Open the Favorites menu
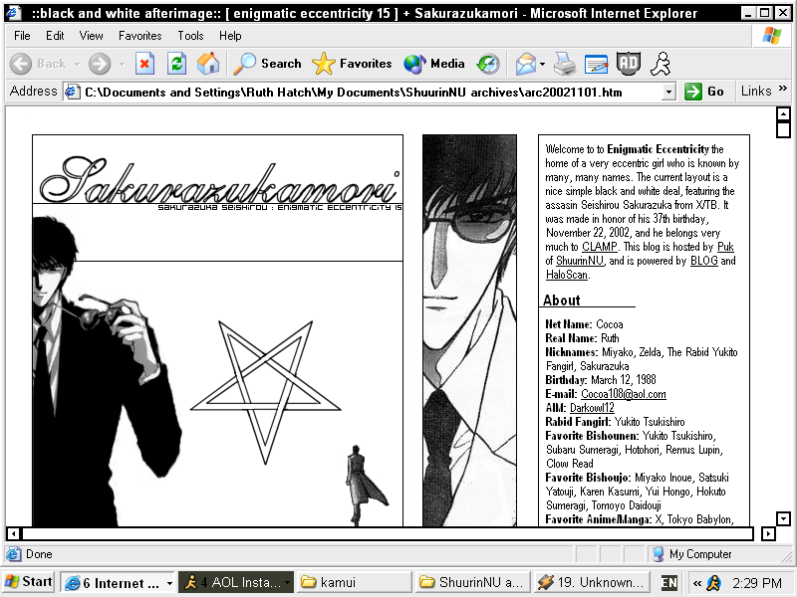Viewport: 797px width, 597px height. pyautogui.click(x=139, y=36)
